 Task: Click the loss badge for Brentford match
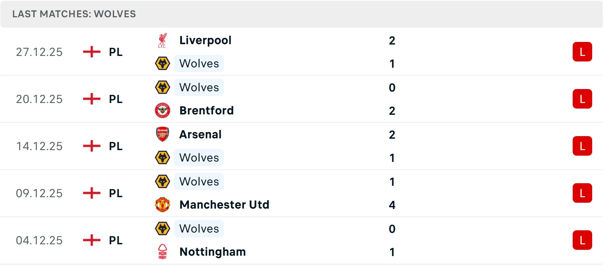[582, 99]
